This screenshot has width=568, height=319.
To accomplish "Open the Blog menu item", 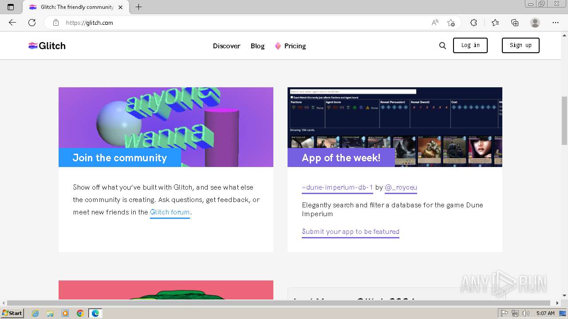I will 257,46.
